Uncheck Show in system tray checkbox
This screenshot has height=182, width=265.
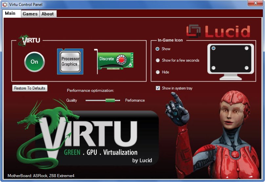tap(158, 88)
